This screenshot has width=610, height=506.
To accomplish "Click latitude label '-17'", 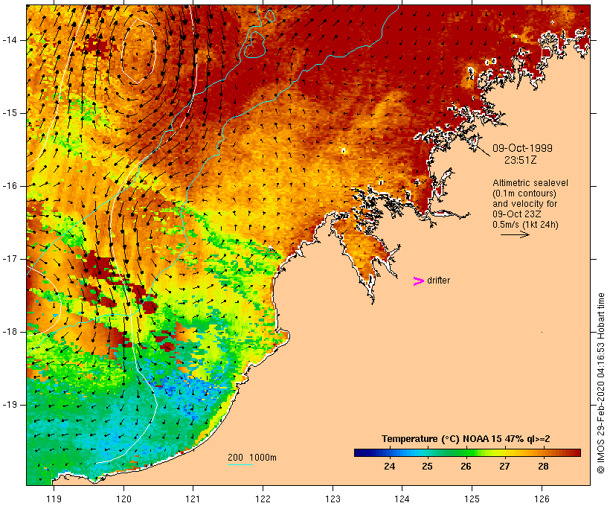I will [x=10, y=259].
